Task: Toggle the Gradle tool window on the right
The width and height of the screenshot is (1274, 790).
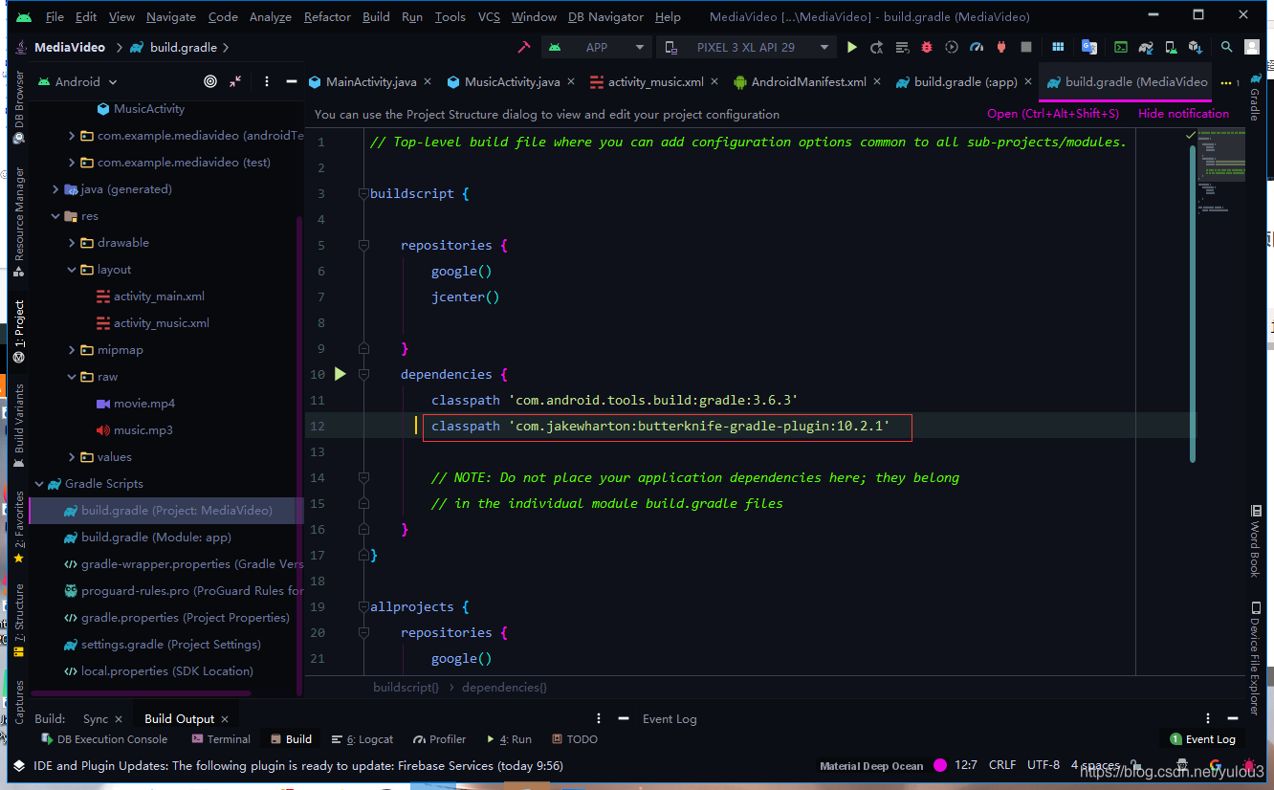Action: (x=1254, y=99)
